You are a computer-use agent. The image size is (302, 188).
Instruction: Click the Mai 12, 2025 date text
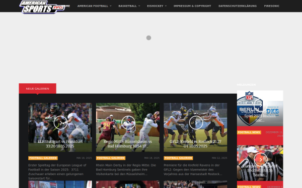click(219, 158)
